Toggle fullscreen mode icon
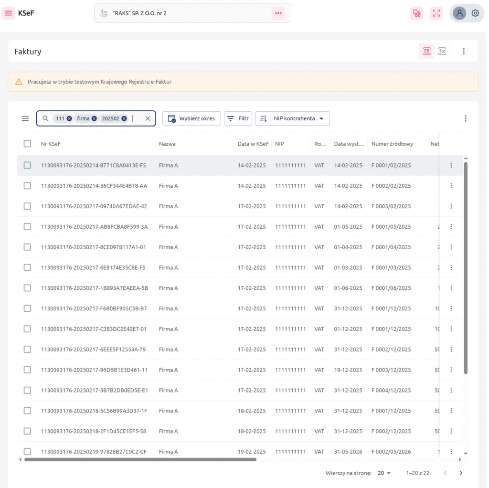This screenshot has height=488, width=489. pos(436,13)
